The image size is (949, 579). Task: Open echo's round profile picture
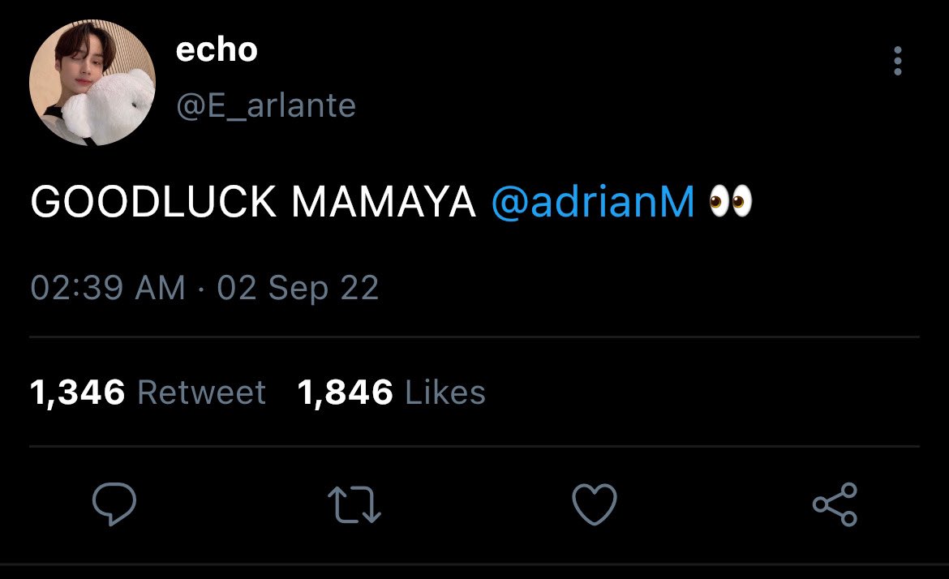click(x=92, y=83)
